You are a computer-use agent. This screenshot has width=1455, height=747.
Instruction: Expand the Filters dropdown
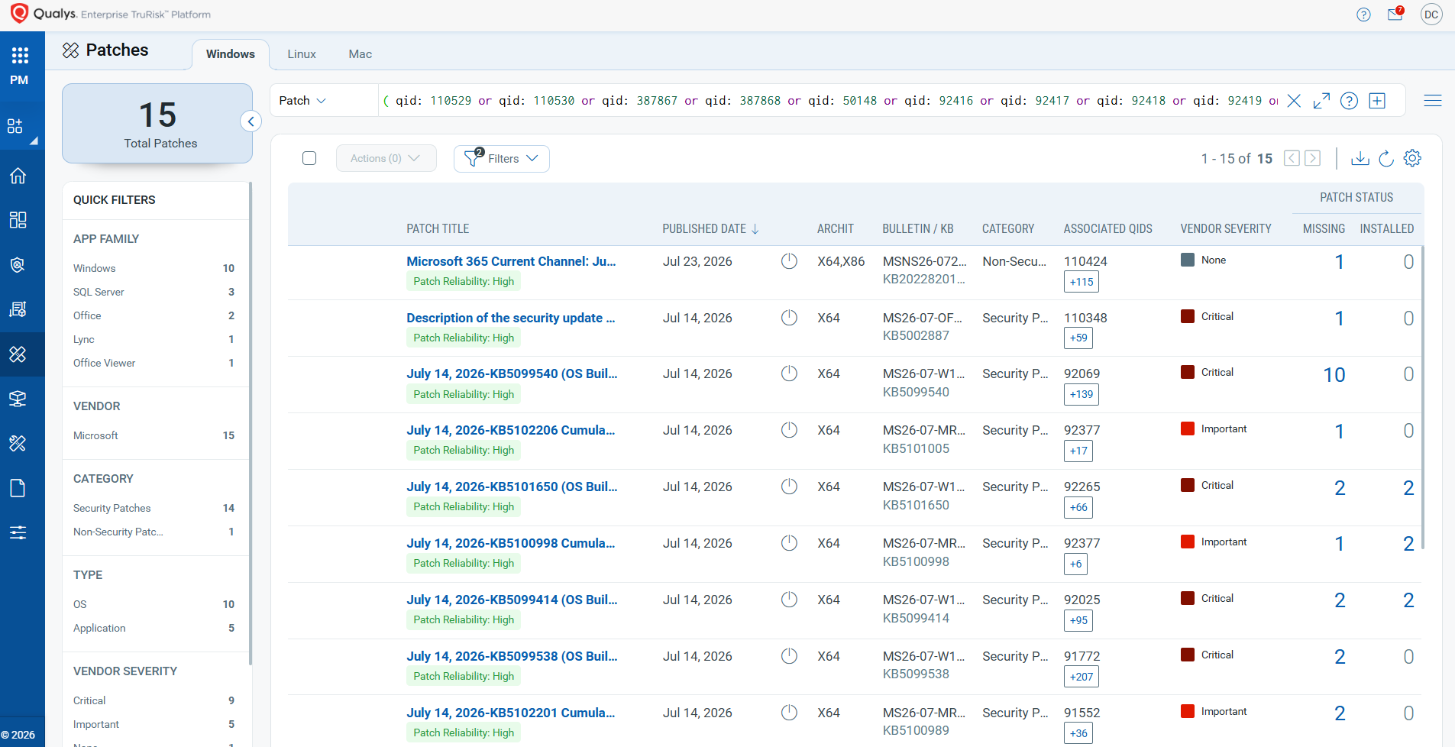click(x=502, y=158)
